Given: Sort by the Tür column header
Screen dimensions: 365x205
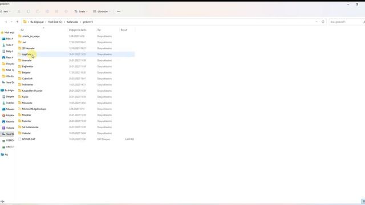Looking at the screenshot, I should [x=99, y=30].
